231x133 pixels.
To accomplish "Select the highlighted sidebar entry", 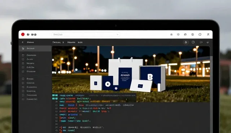I will (35, 48).
